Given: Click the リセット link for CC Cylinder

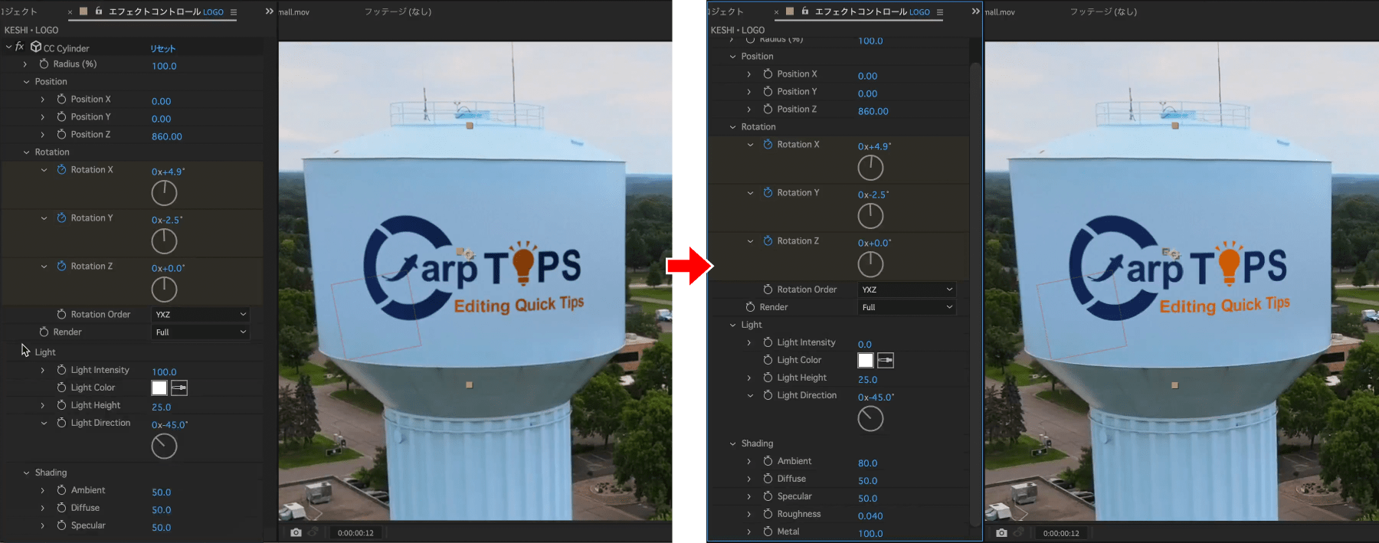Looking at the screenshot, I should [x=163, y=48].
